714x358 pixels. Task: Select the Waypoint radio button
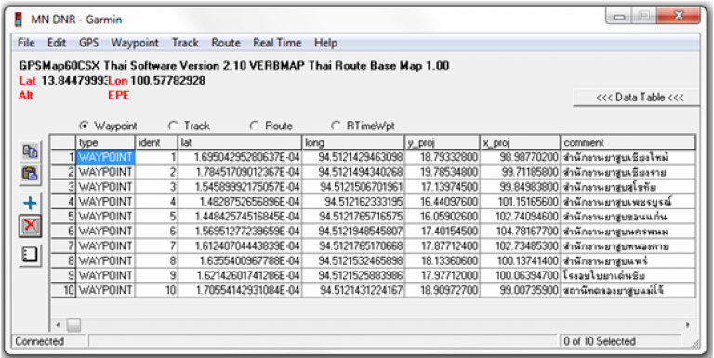84,126
